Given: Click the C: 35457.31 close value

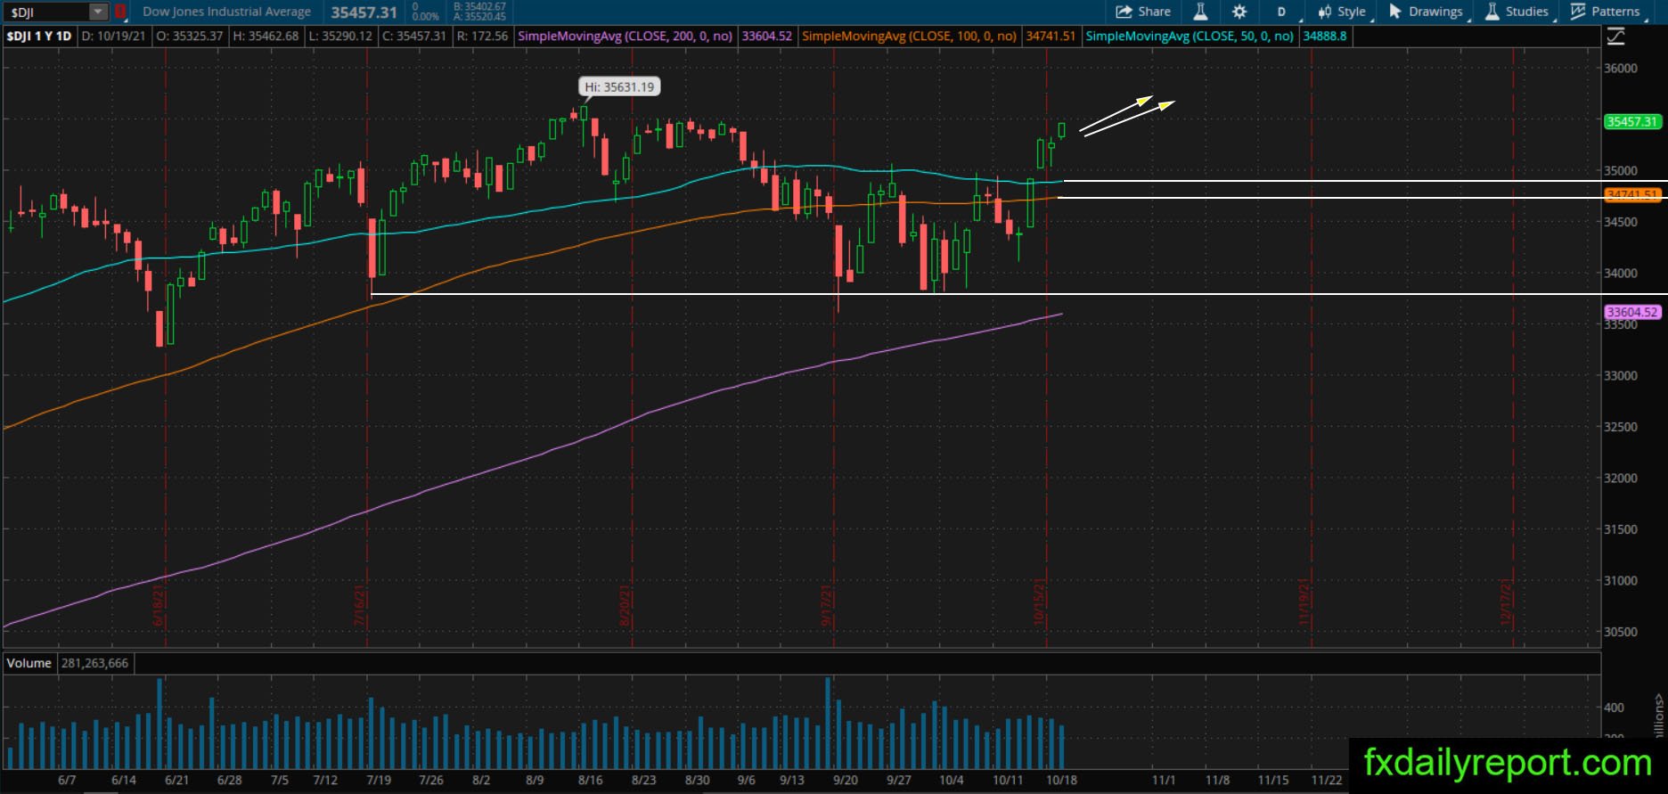Looking at the screenshot, I should (x=414, y=37).
